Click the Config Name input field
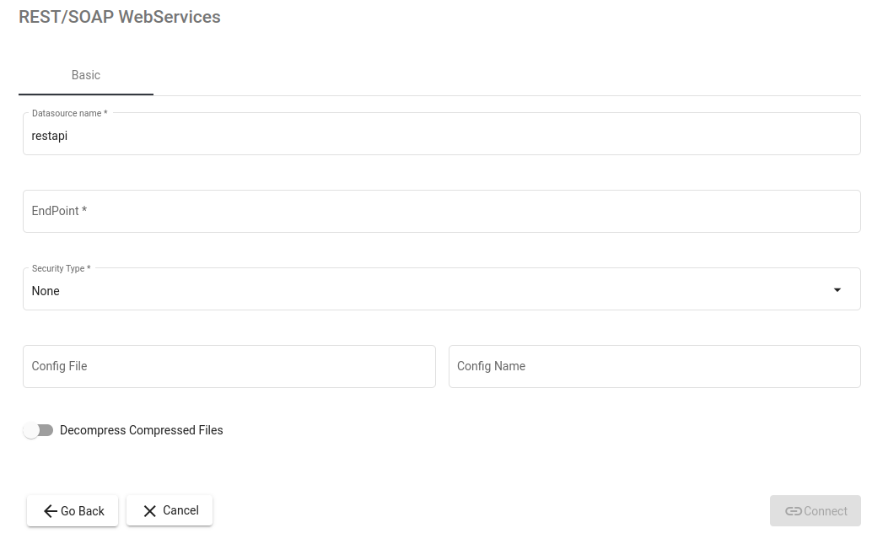872x539 pixels. (654, 366)
